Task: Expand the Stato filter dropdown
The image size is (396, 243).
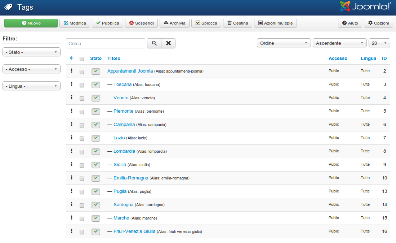Action: [31, 52]
